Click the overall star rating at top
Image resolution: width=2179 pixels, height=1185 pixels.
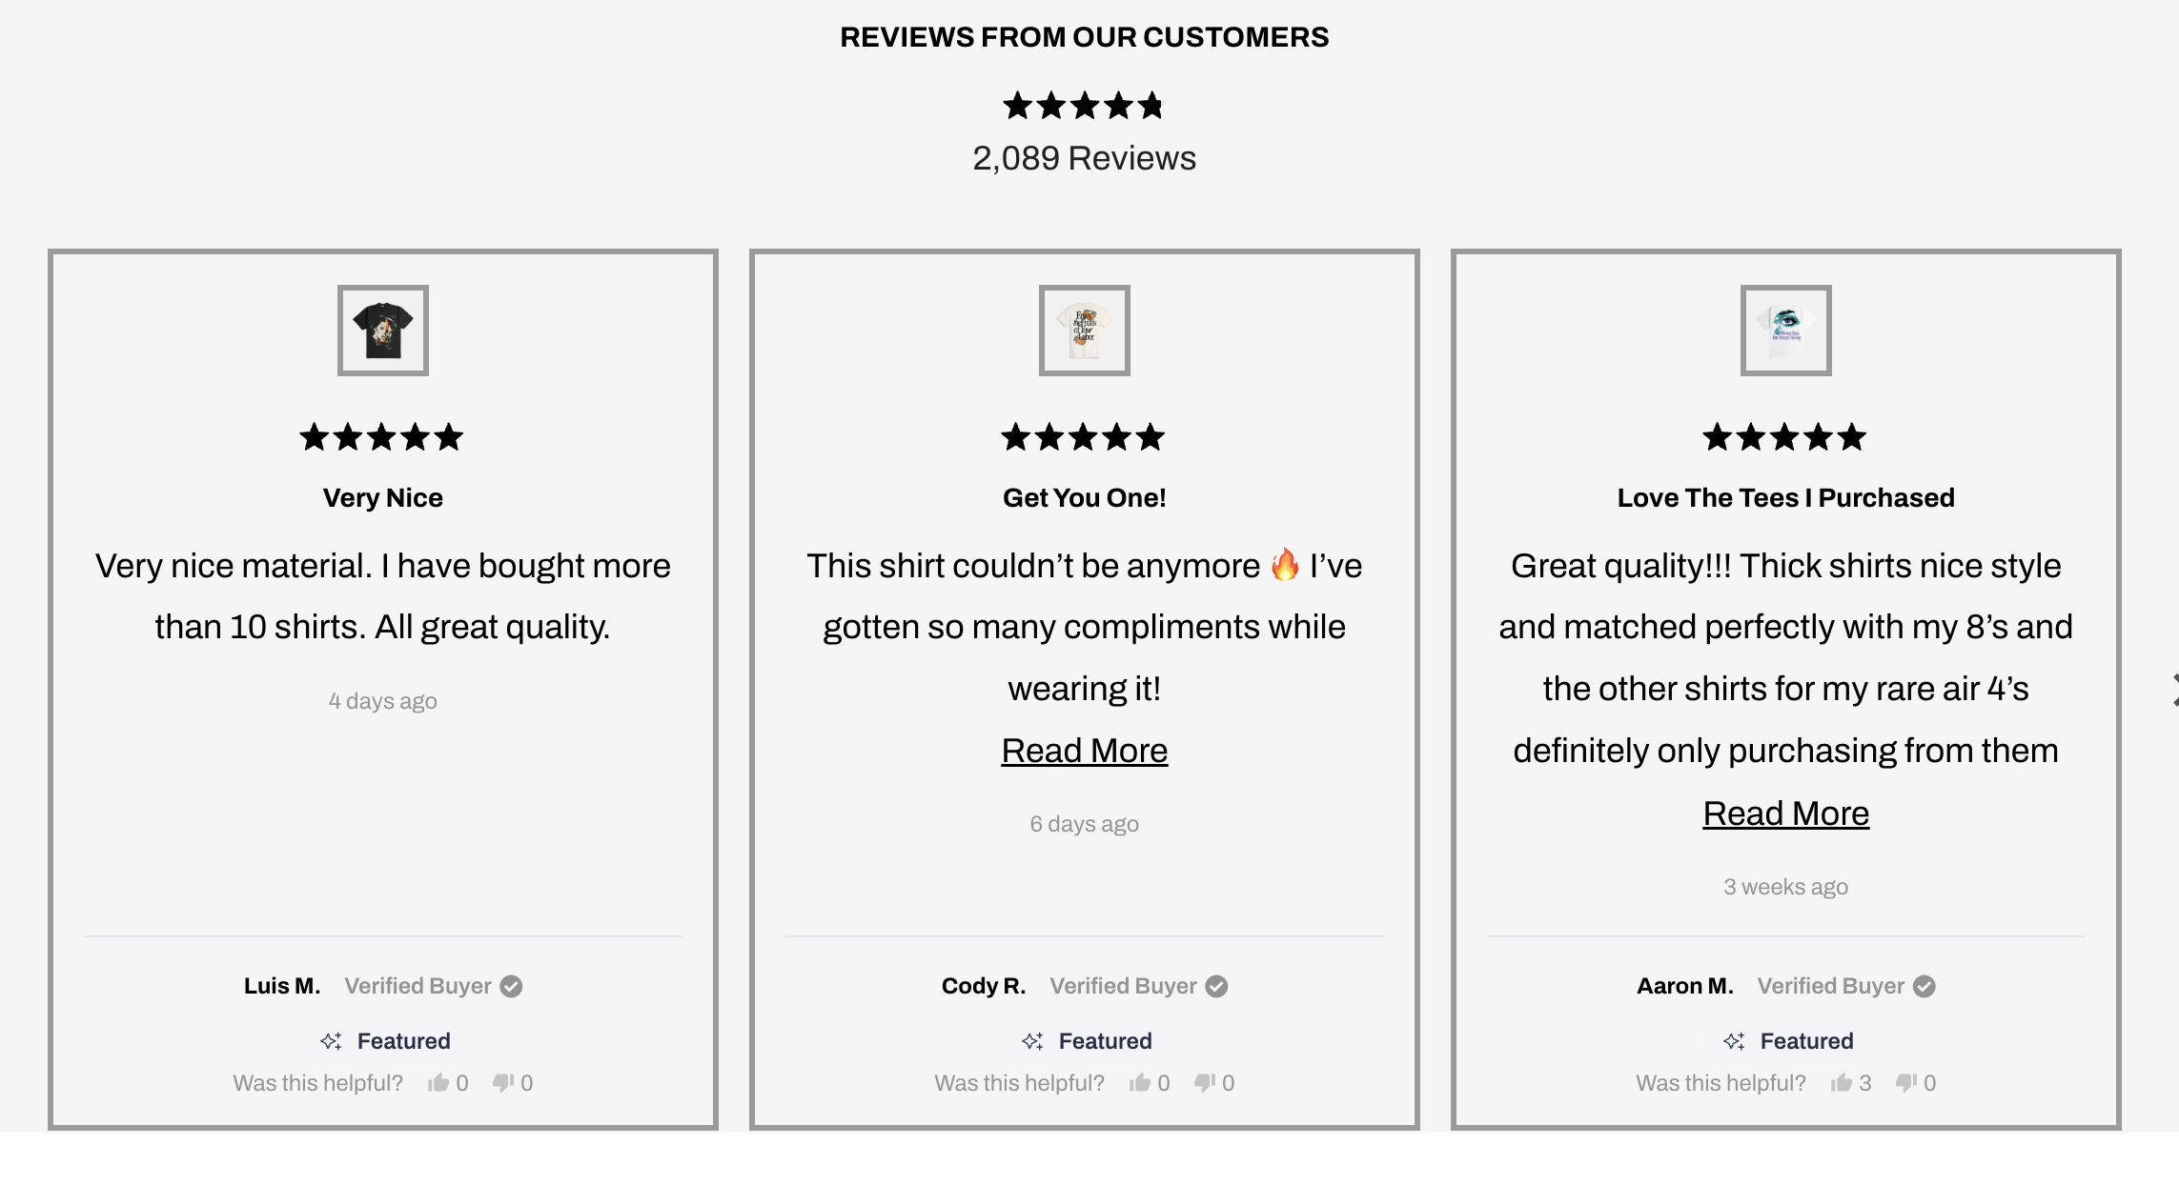coord(1084,105)
